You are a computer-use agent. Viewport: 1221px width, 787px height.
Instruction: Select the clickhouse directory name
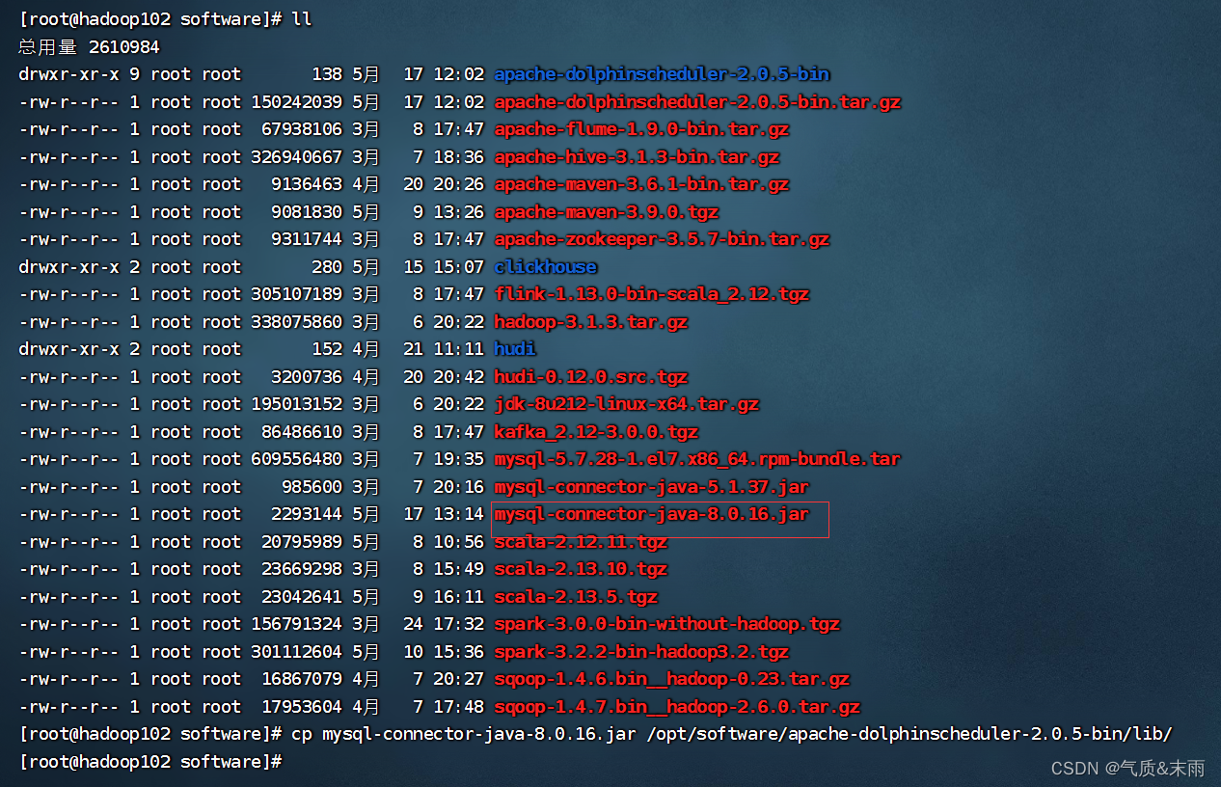pyautogui.click(x=546, y=267)
